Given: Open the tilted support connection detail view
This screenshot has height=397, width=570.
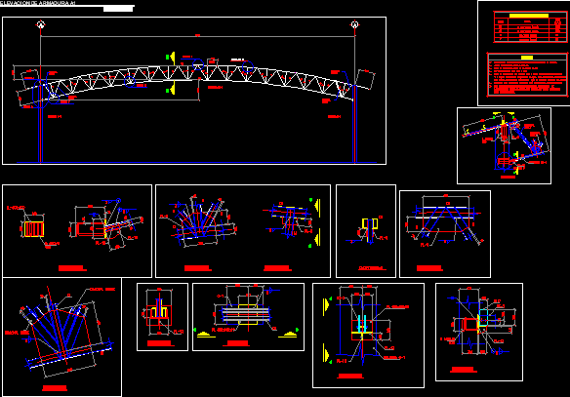Looking at the screenshot, I should click(x=504, y=145).
